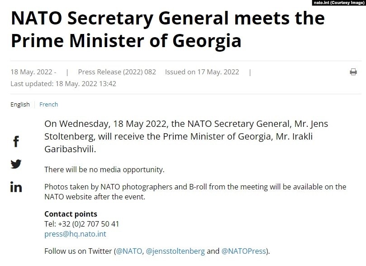Click the nato.int courtesy image label
The height and width of the screenshot is (266, 366).
coord(339,3)
